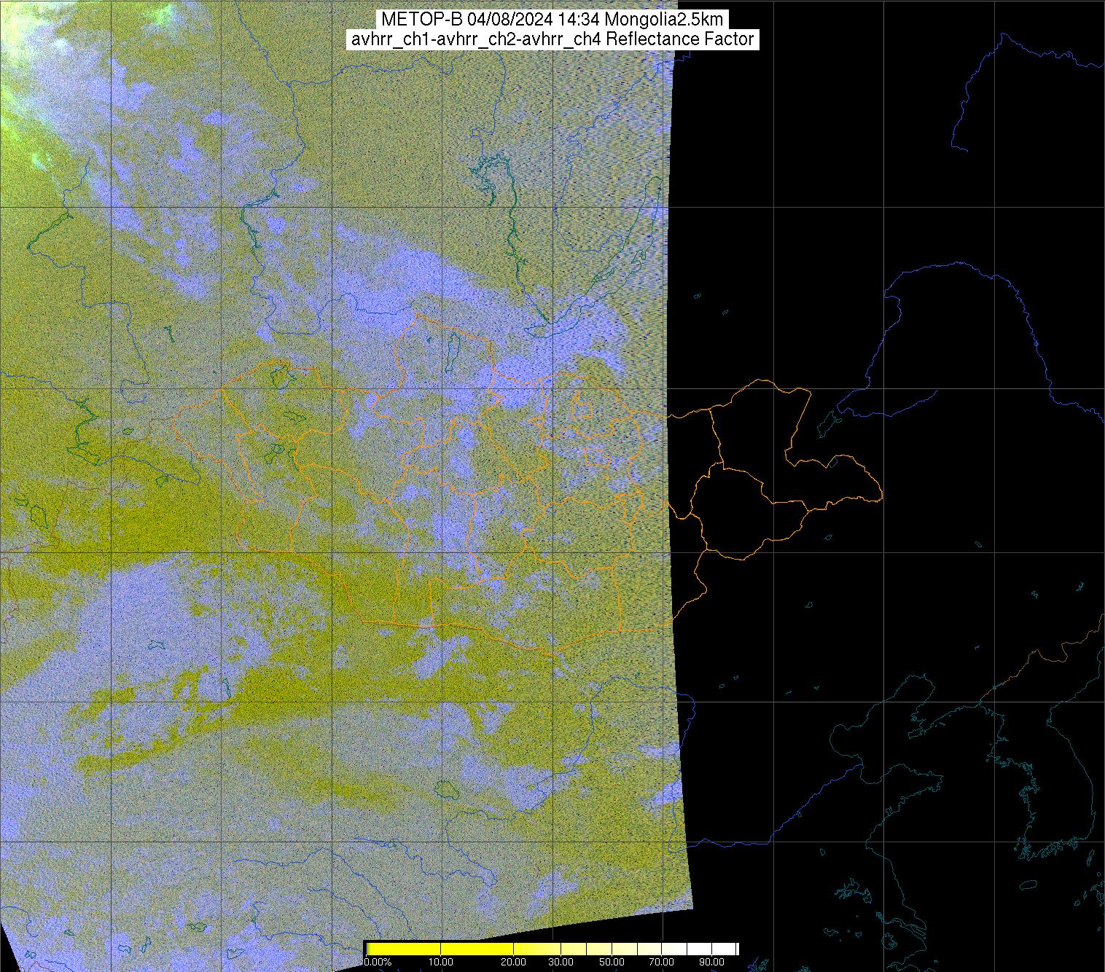Click the '90.00' color scale label
The image size is (1105, 972).
pyautogui.click(x=710, y=963)
